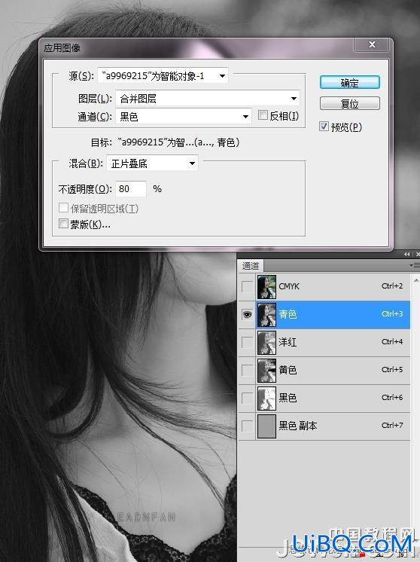Select the 黑色 channel name
The image size is (420, 562).
point(288,398)
